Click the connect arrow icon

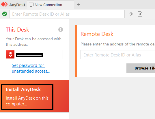[131, 14]
